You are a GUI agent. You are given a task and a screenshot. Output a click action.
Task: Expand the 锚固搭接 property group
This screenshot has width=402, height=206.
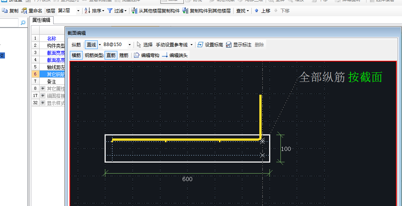43,96
